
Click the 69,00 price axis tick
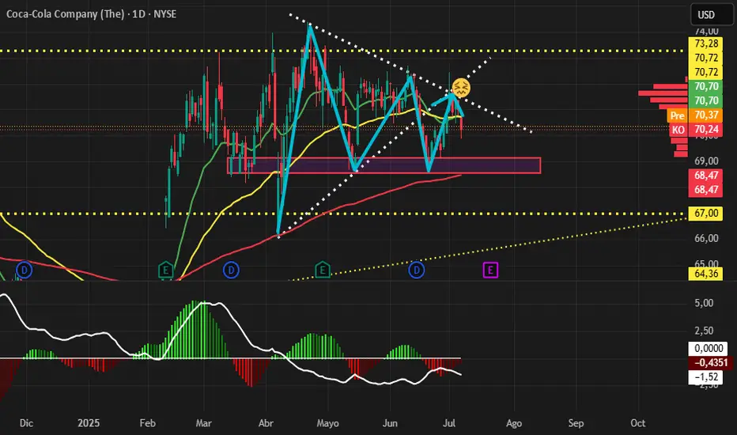coord(706,161)
